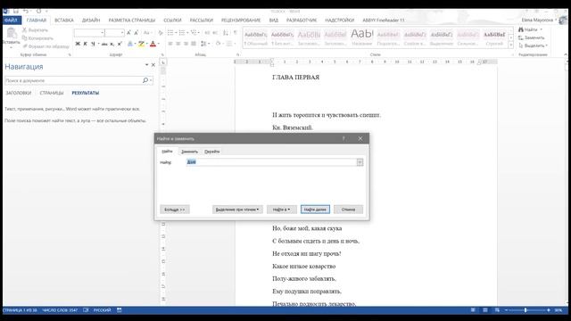Click the Find (Найти) binoculars icon
The width and height of the screenshot is (571, 321).
521,29
